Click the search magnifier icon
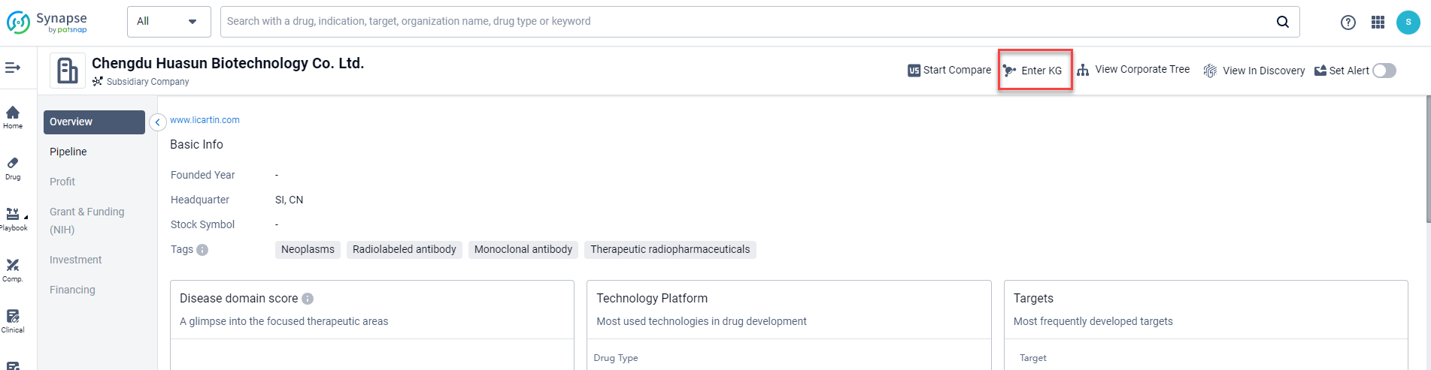This screenshot has height=370, width=1431. coord(1282,22)
